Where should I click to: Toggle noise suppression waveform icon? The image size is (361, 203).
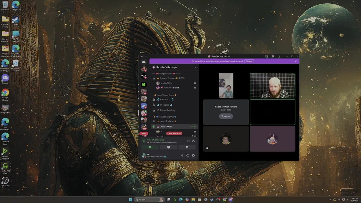pyautogui.click(x=188, y=141)
